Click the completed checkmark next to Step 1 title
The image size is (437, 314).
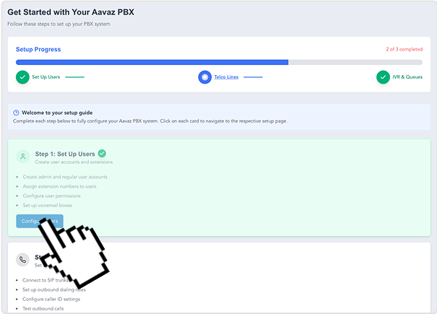[102, 154]
